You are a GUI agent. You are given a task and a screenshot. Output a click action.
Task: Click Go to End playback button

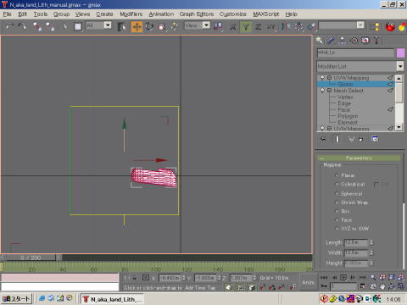[363, 277]
